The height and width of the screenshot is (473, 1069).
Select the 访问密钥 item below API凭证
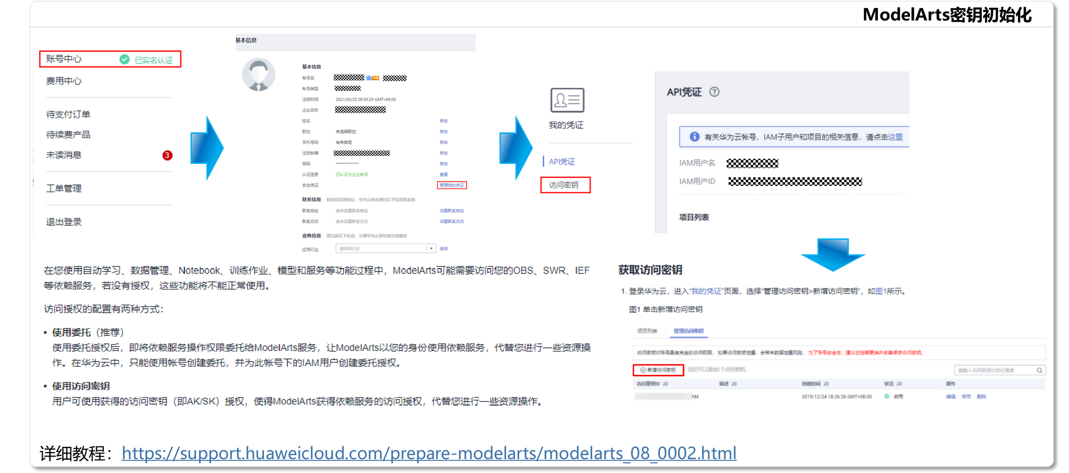tap(564, 185)
